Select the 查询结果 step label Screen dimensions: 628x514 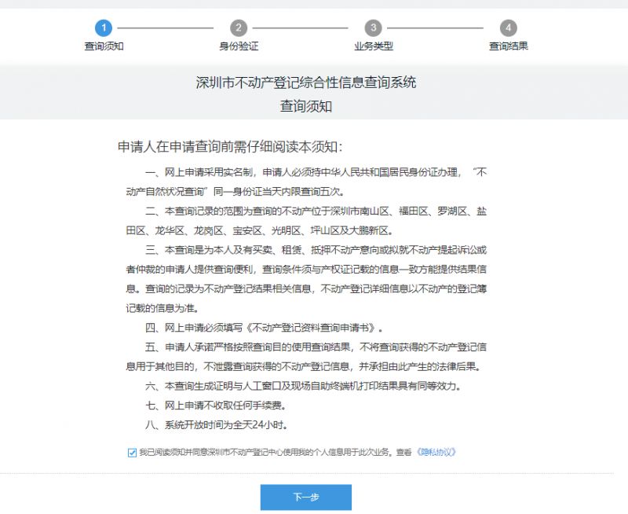click(x=508, y=46)
